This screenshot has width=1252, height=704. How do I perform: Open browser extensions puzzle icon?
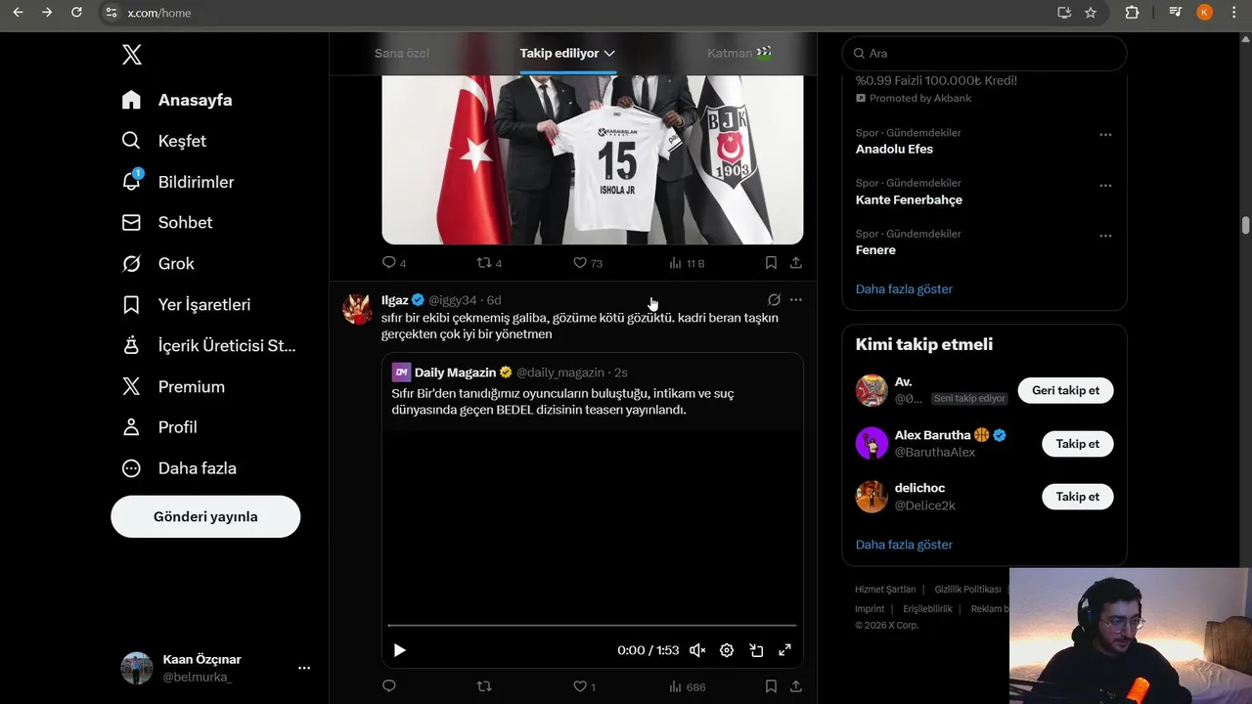[1132, 13]
